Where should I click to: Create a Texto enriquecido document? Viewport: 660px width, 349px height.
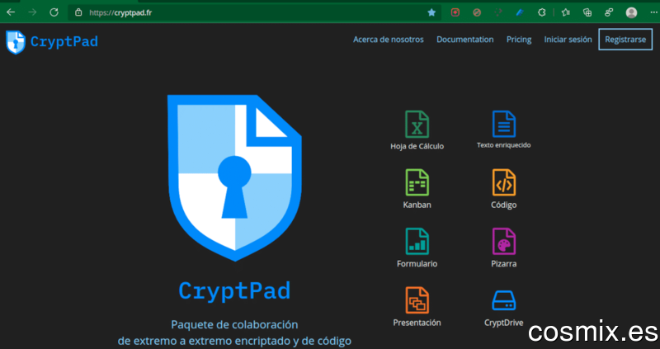504,124
